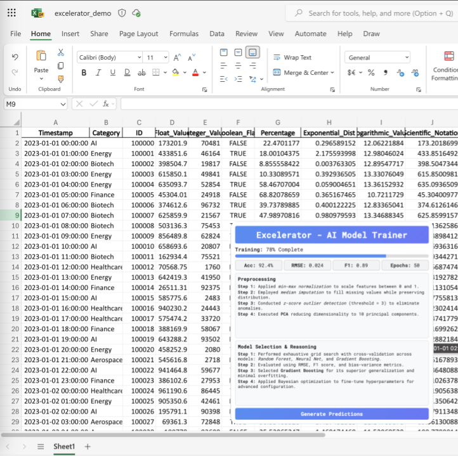Open the all sheets list icon
This screenshot has height=456, width=458.
pos(41,446)
